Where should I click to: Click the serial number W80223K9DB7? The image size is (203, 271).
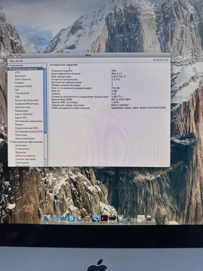[x=120, y=105]
